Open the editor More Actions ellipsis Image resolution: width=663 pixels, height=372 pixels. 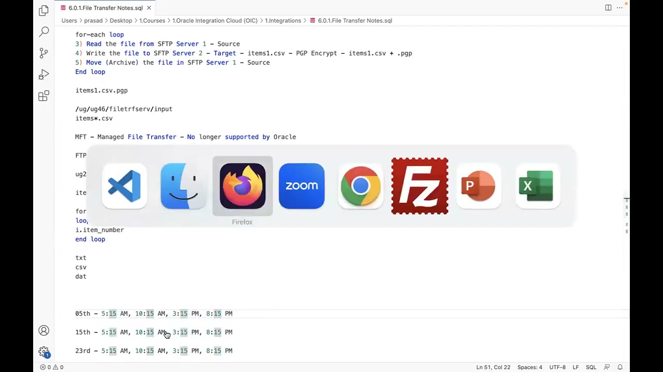click(621, 8)
